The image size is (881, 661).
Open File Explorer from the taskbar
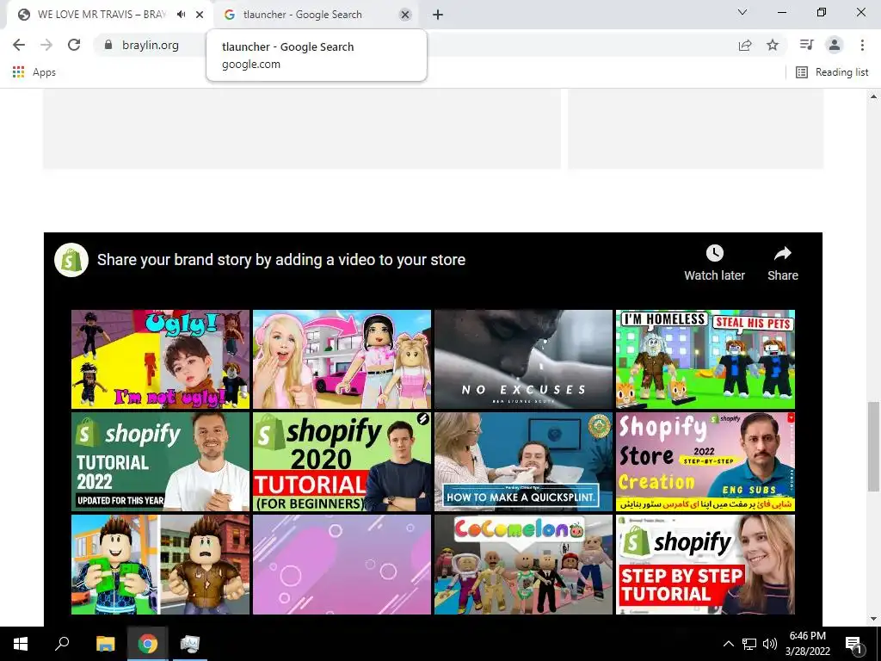105,644
